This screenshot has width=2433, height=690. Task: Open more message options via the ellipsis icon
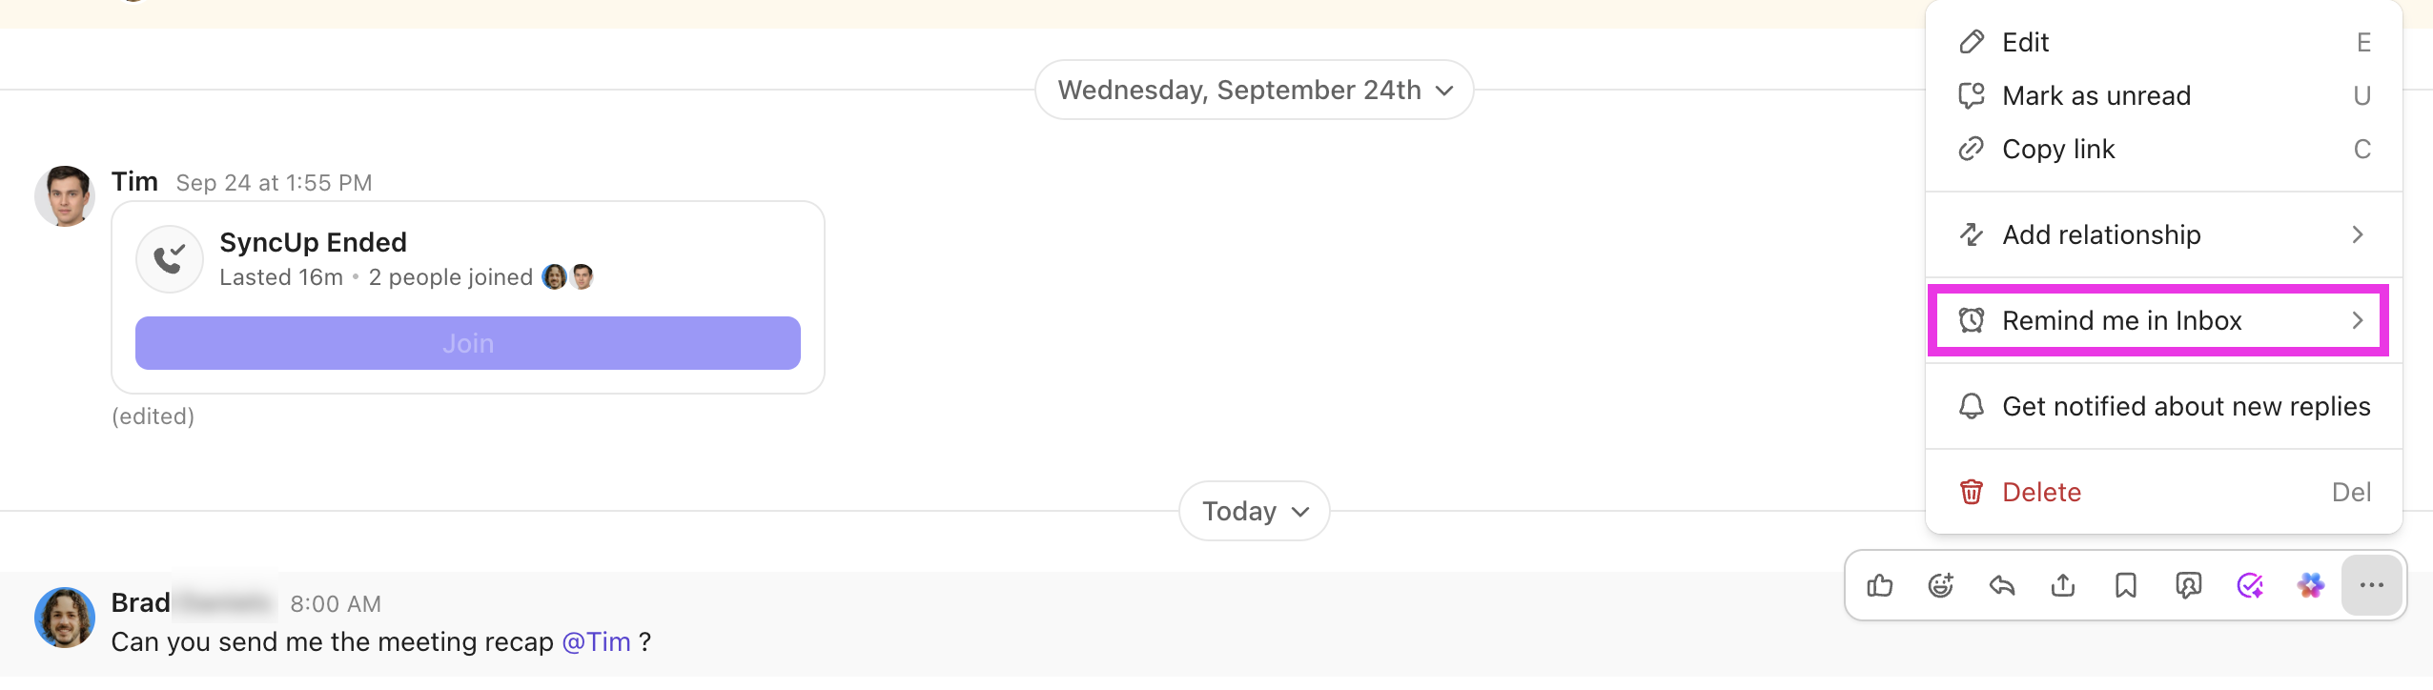(2371, 585)
